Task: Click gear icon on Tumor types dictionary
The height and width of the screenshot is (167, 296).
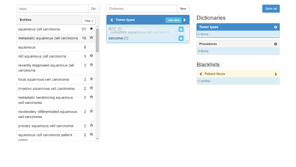Action: coord(275,27)
